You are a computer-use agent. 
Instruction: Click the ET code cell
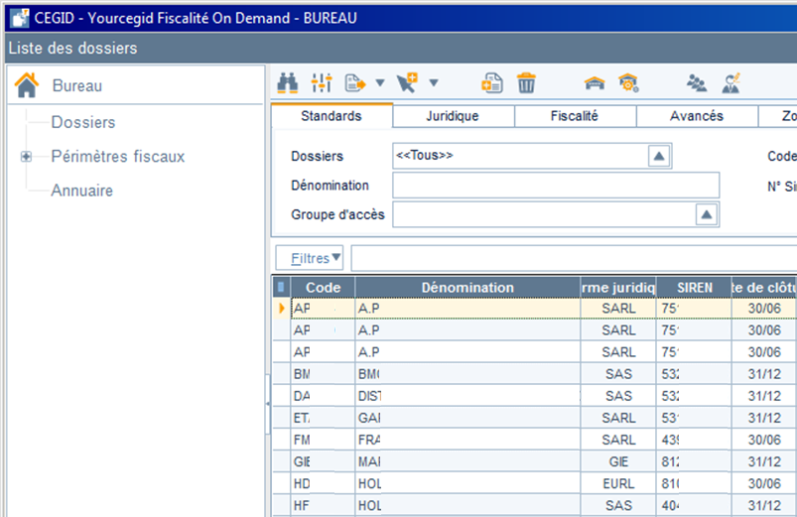(323, 418)
